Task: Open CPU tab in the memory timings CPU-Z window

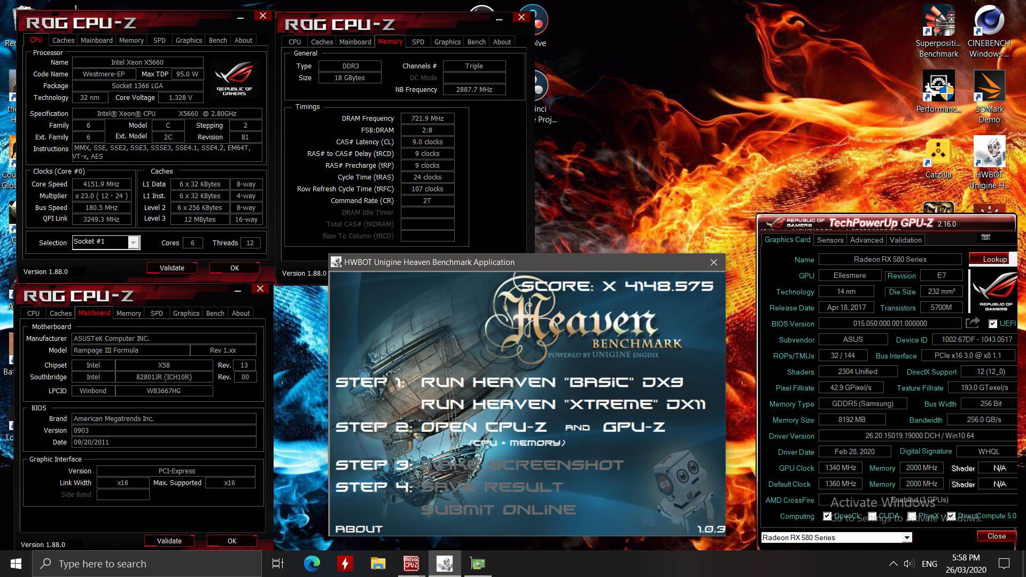Action: click(x=294, y=42)
